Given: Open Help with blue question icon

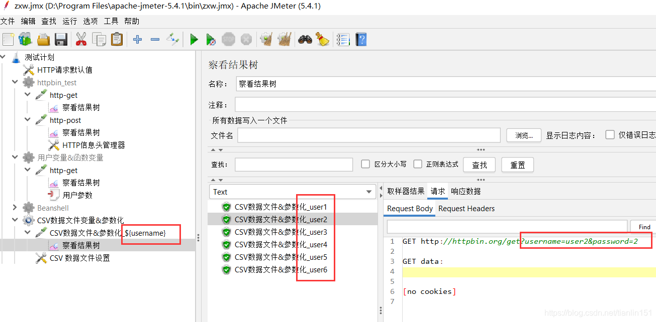Looking at the screenshot, I should click(x=361, y=39).
